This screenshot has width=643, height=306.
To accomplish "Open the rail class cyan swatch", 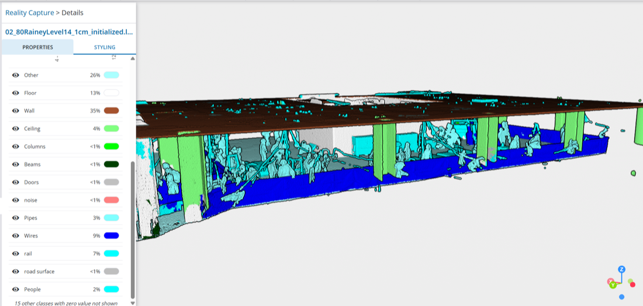I will click(x=112, y=253).
